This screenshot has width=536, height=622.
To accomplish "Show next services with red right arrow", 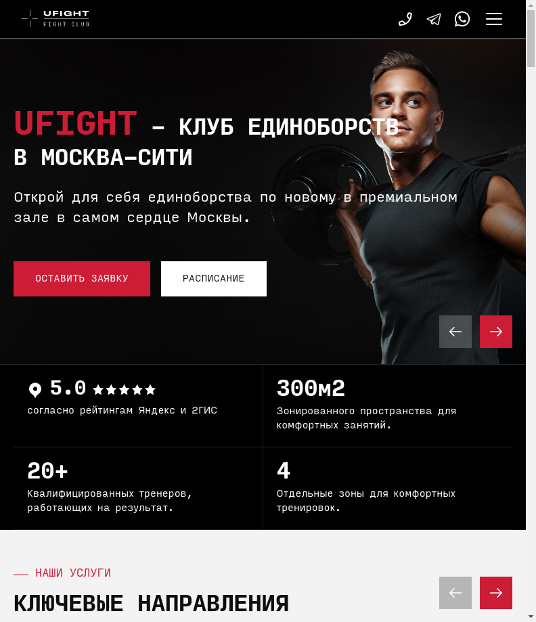I will click(x=496, y=593).
